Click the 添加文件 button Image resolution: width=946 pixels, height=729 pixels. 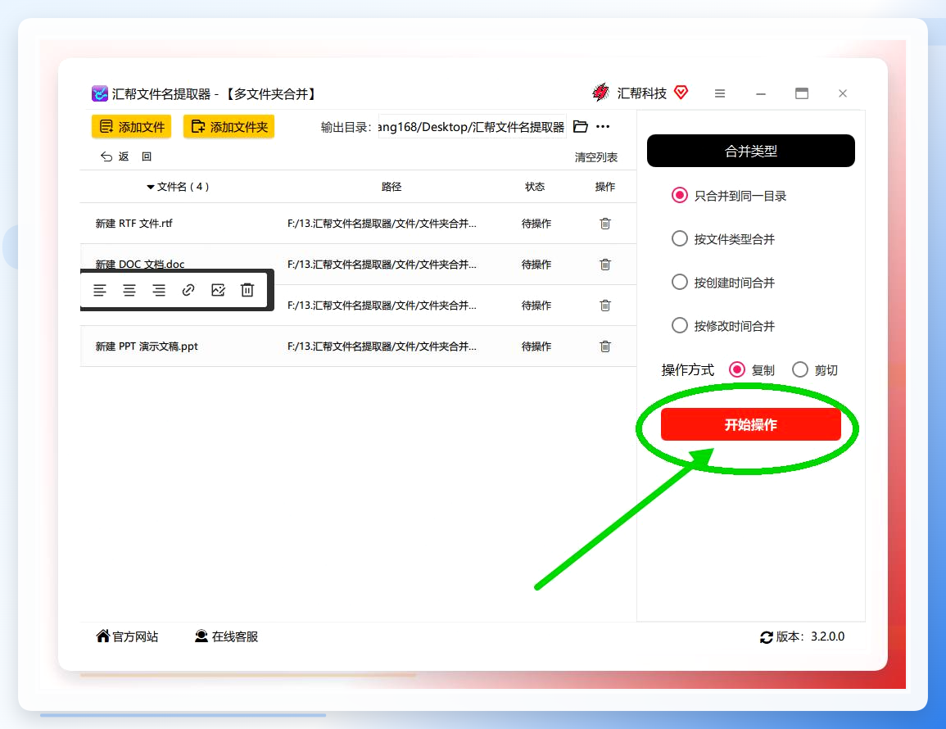tap(132, 127)
